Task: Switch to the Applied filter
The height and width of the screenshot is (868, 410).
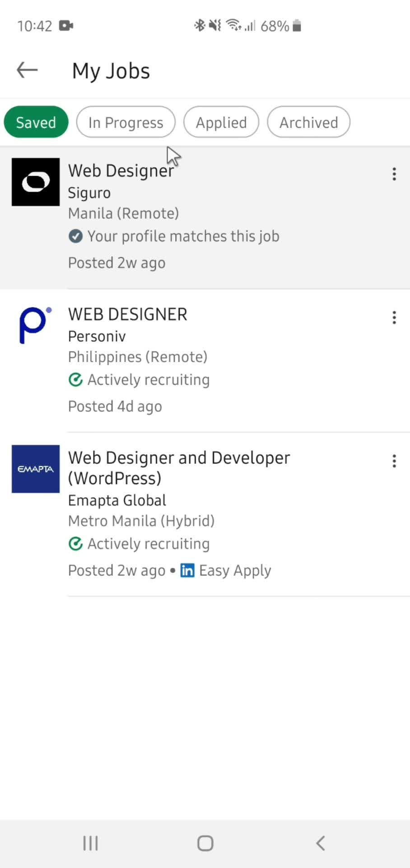Action: pyautogui.click(x=221, y=122)
